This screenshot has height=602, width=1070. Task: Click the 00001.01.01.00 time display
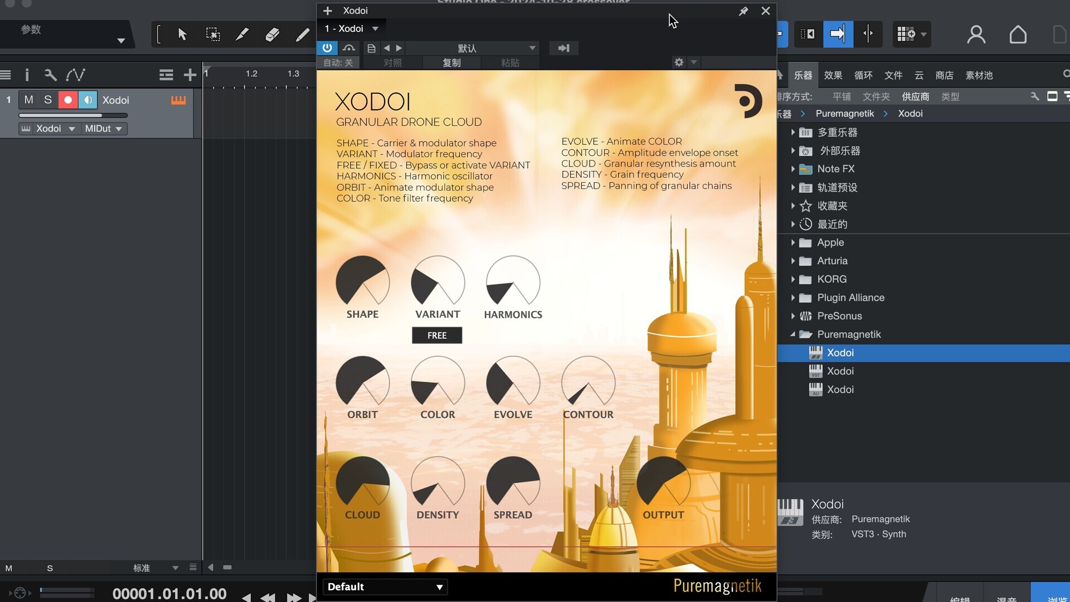(x=169, y=594)
